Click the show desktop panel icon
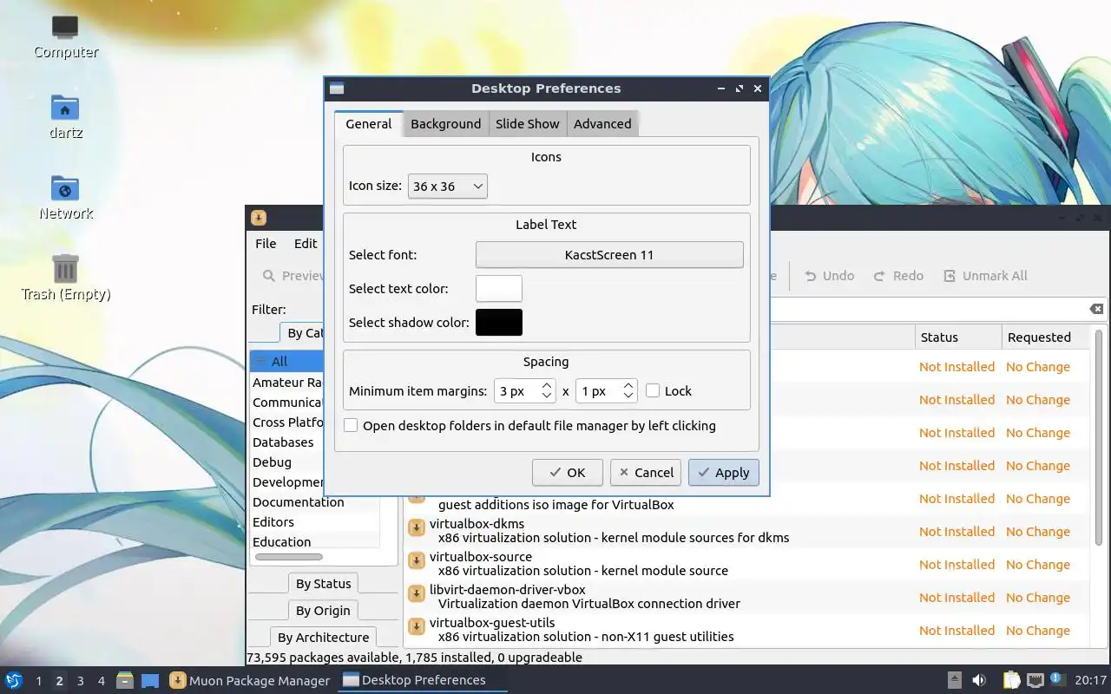The width and height of the screenshot is (1111, 694). click(150, 680)
